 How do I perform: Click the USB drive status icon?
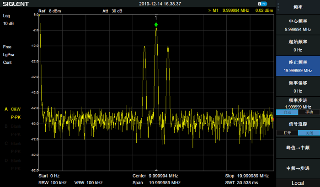click(x=262, y=4)
